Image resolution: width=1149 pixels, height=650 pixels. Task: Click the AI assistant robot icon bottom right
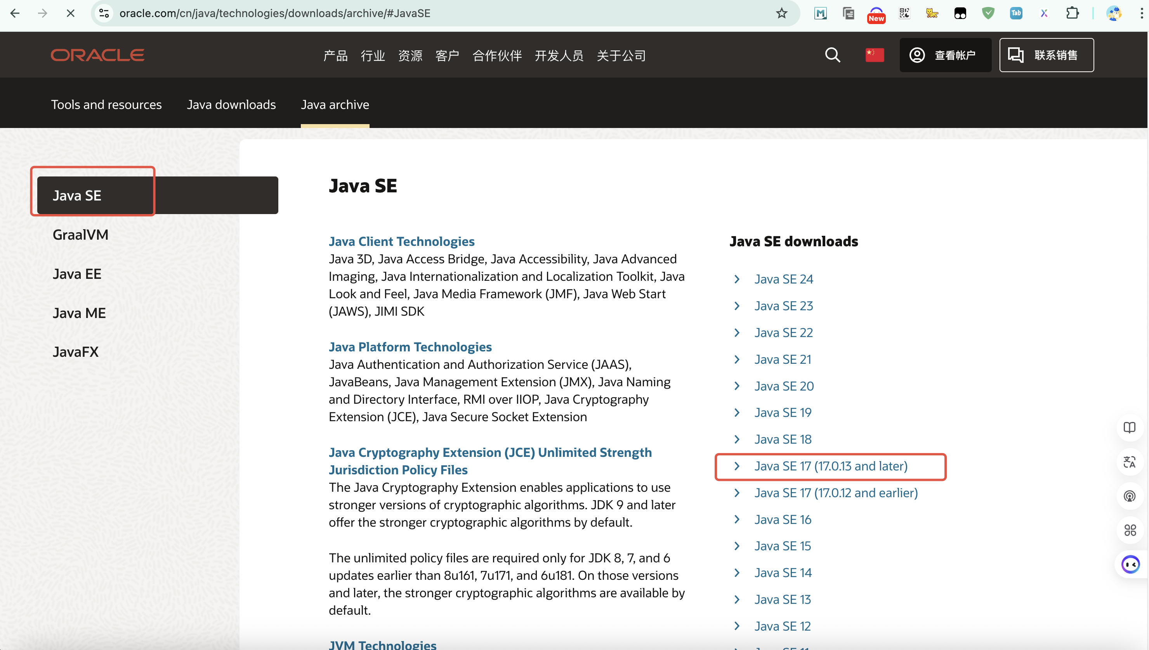click(1130, 564)
